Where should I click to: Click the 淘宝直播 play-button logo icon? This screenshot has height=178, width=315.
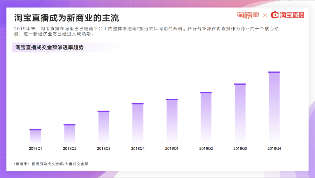pyautogui.click(x=275, y=15)
